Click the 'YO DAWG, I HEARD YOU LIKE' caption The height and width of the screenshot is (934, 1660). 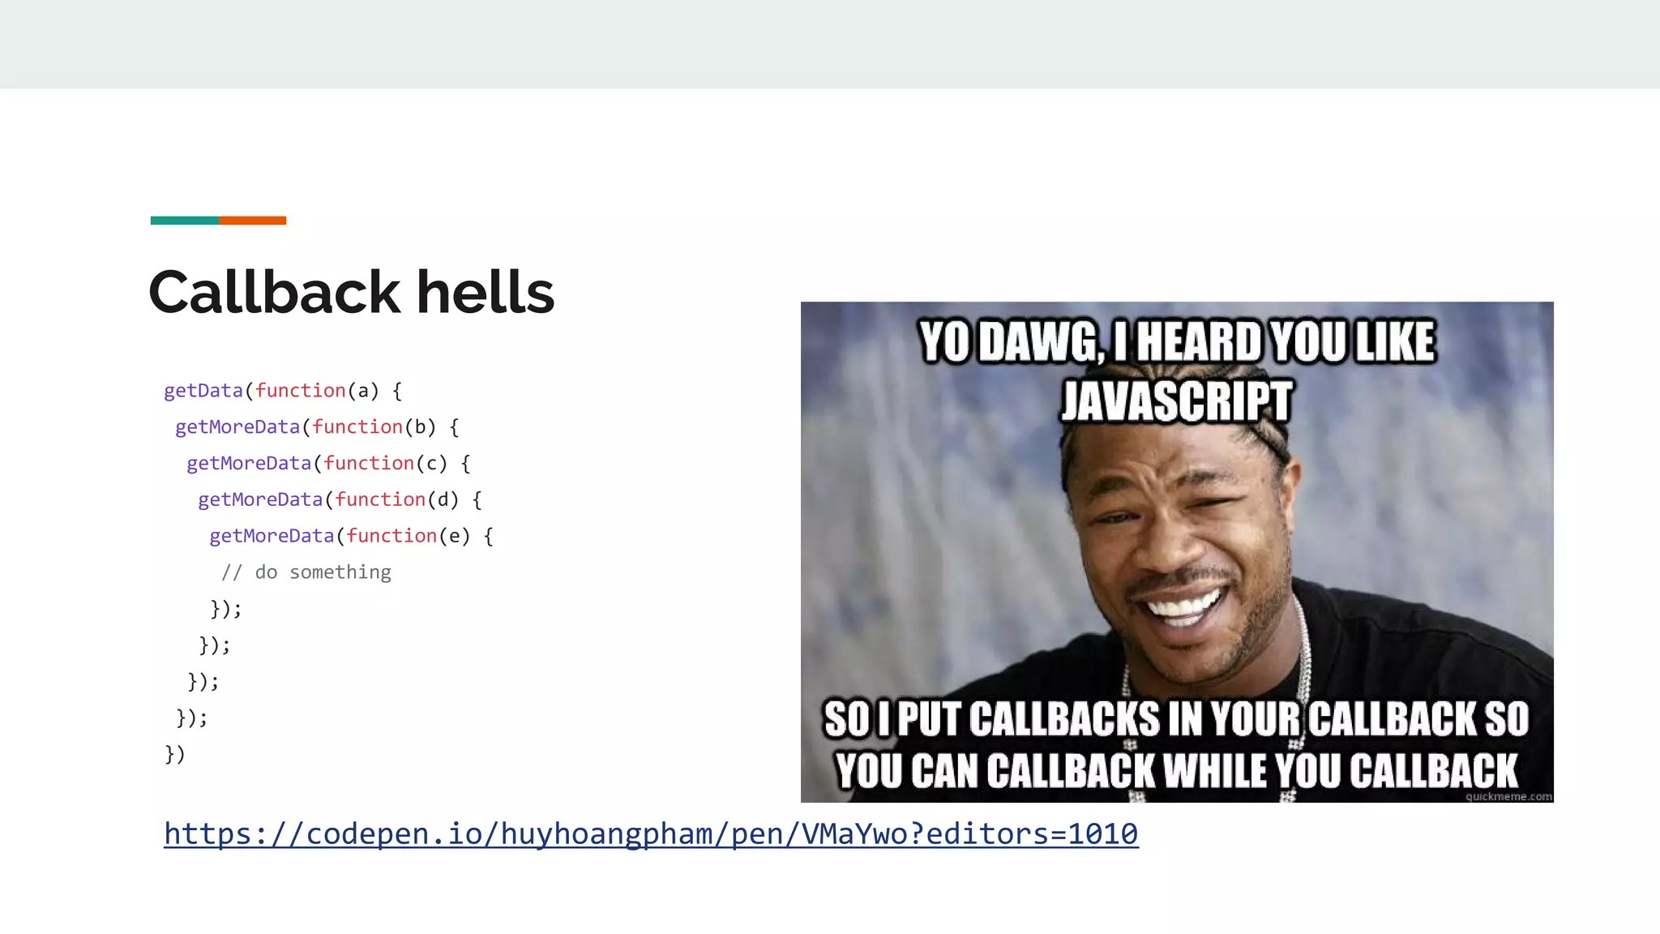click(1177, 341)
